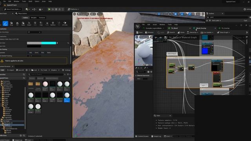Open Content Browser Settings gear

pyautogui.click(x=66, y=70)
